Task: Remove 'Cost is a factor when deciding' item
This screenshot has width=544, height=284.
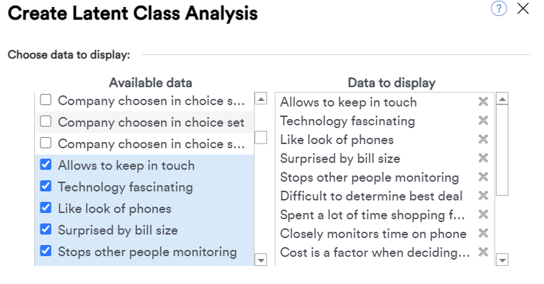Action: pyautogui.click(x=483, y=252)
